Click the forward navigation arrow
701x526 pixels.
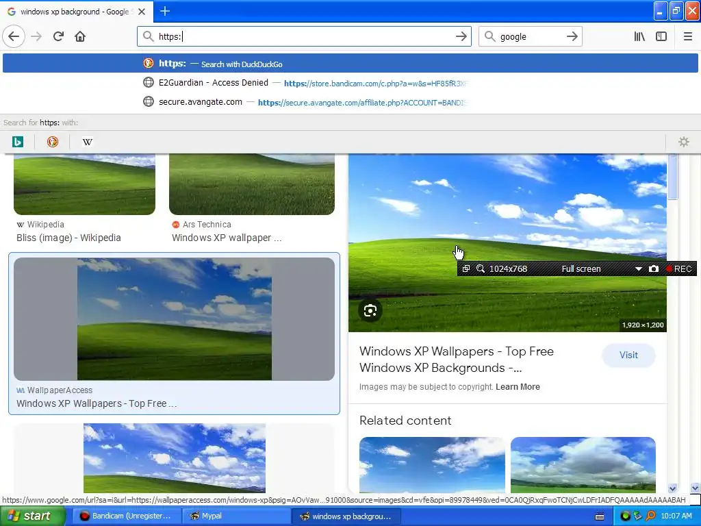pos(36,36)
